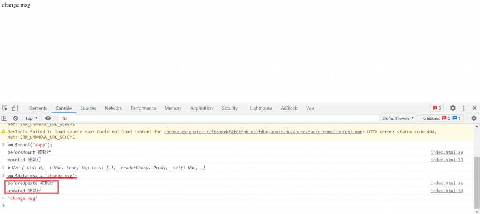The width and height of the screenshot is (480, 214).
Task: Select the beforeMount log message
Action: click(x=30, y=152)
